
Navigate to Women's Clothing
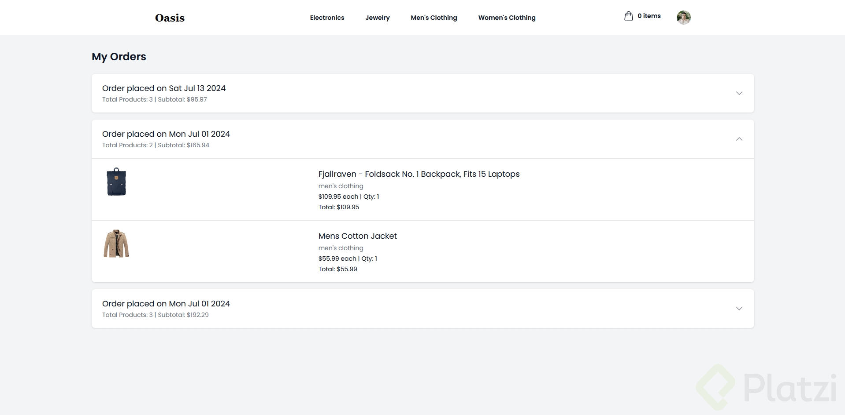pyautogui.click(x=507, y=18)
